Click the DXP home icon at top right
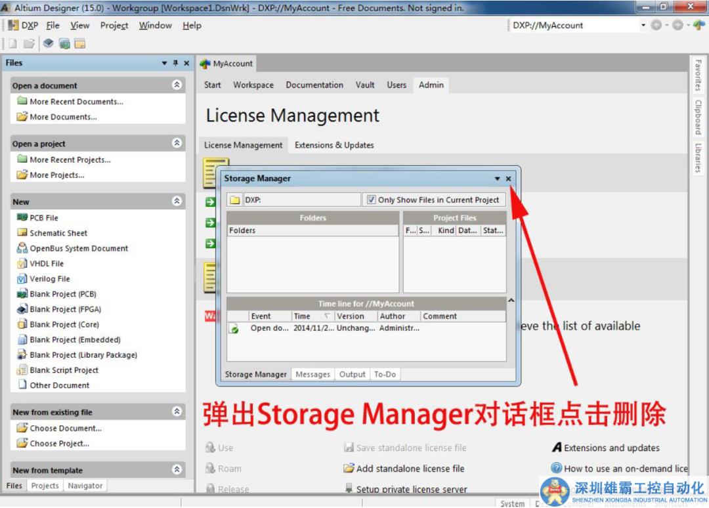Screen dimensions: 709x508 [698, 26]
